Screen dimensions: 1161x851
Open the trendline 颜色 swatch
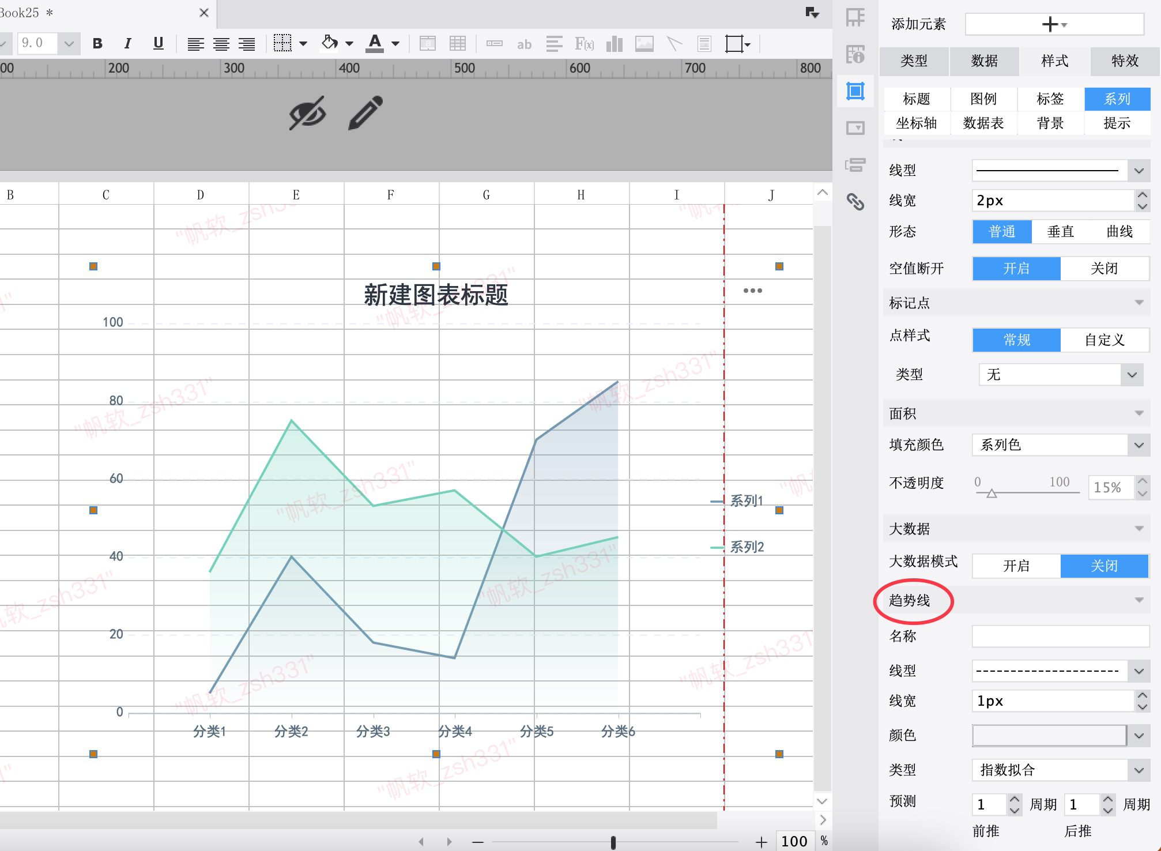[1049, 736]
